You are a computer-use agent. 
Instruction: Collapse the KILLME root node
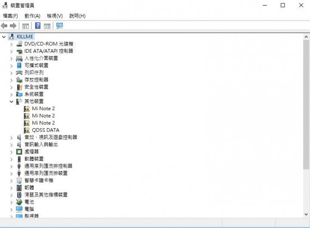(3, 37)
